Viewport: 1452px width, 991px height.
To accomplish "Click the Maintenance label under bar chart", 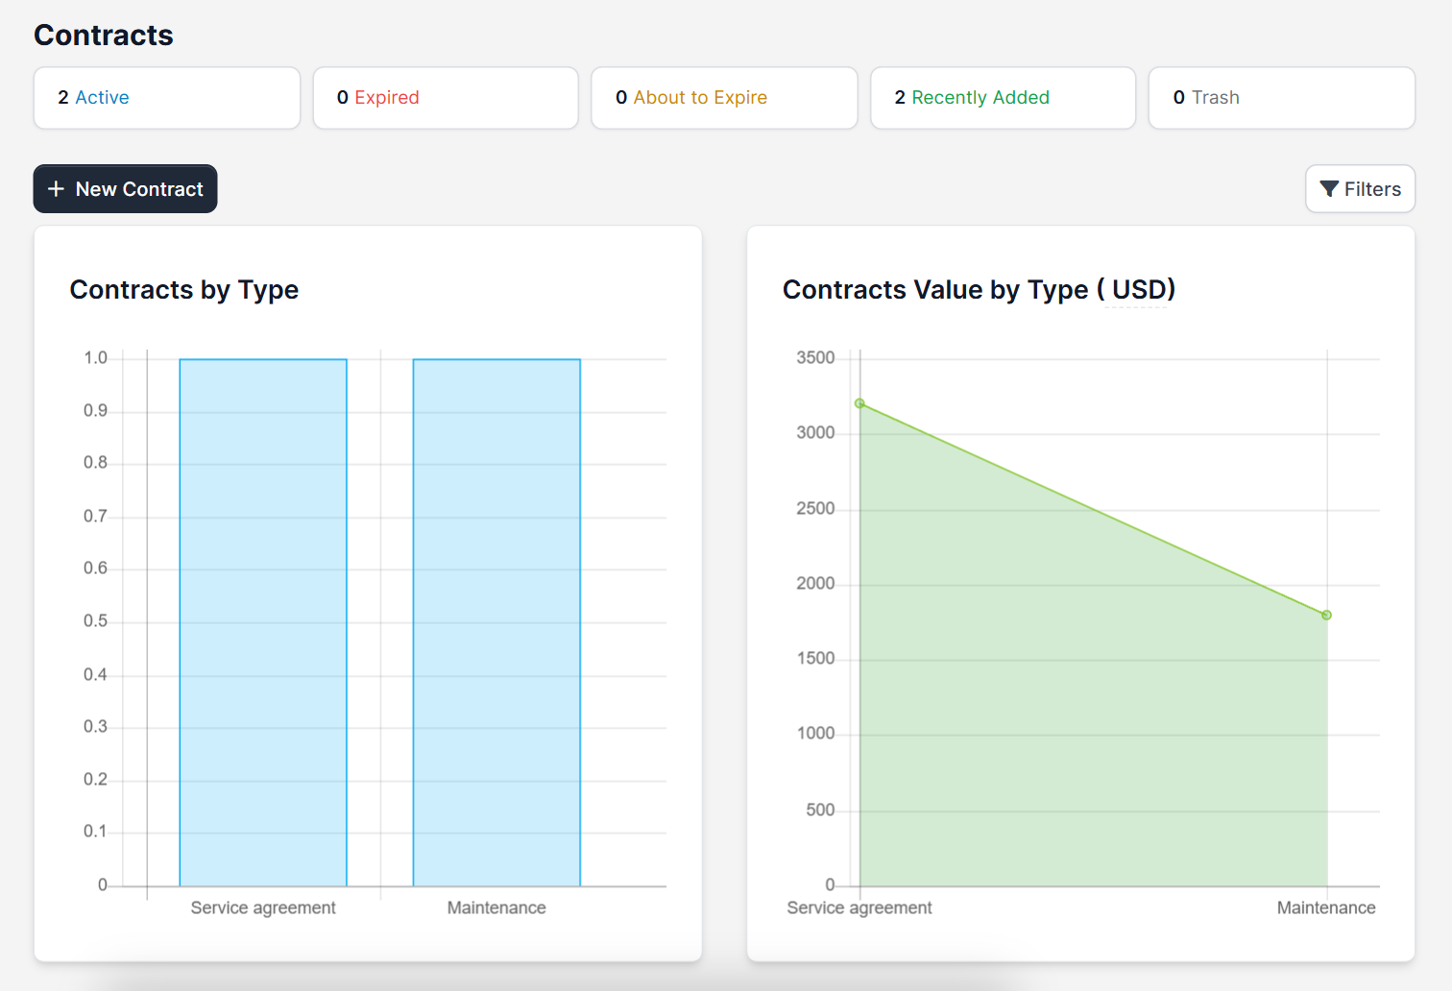I will tap(496, 907).
